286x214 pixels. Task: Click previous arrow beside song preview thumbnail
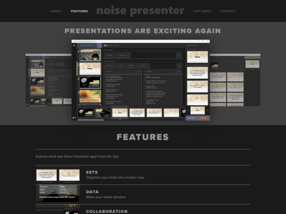click(188, 110)
